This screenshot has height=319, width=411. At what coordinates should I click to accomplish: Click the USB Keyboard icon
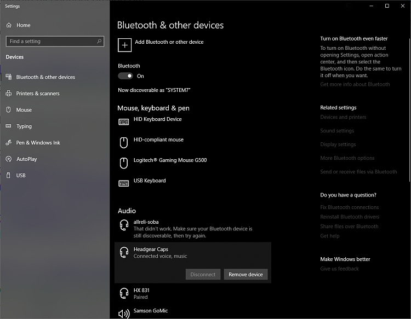124,183
